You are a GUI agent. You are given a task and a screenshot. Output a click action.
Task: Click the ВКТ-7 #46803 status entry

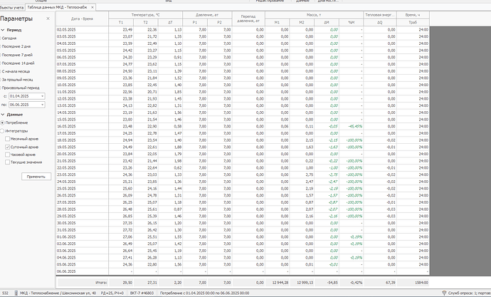[x=142, y=293]
